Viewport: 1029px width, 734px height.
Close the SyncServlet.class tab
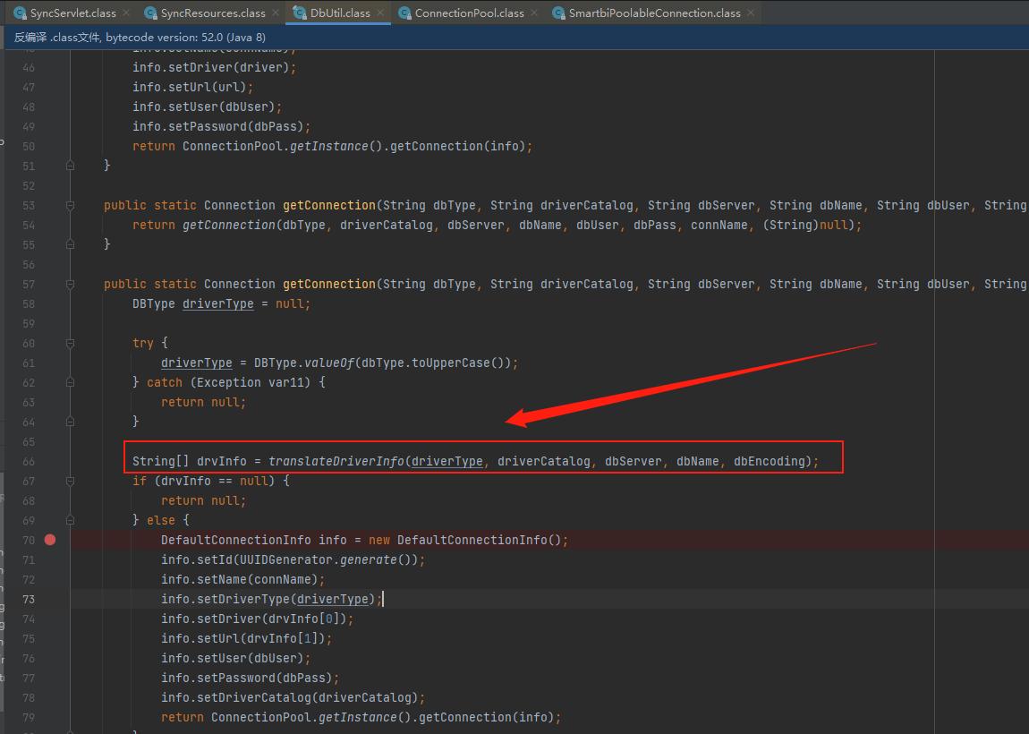click(124, 13)
